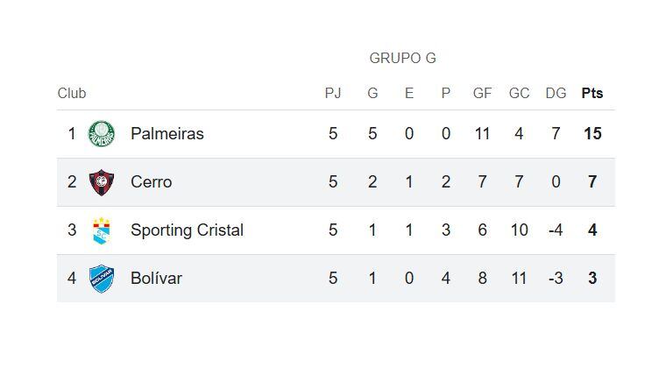
Task: Click Cerro's 7 points value
Action: (592, 182)
